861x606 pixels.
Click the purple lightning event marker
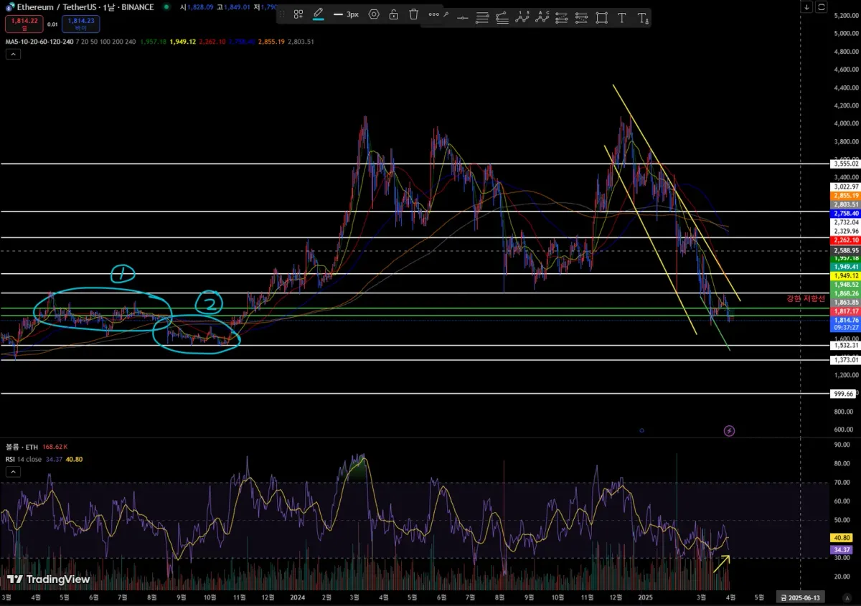(729, 431)
